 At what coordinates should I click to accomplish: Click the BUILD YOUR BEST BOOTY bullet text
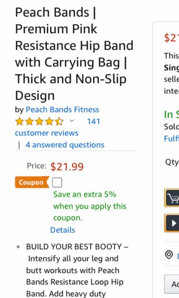(77, 246)
